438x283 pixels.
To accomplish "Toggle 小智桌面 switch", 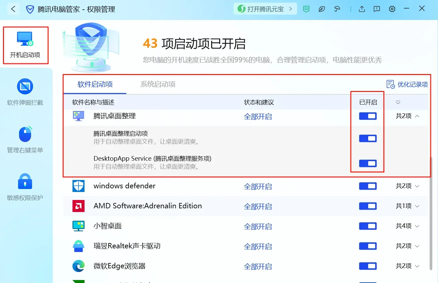I will coord(368,226).
